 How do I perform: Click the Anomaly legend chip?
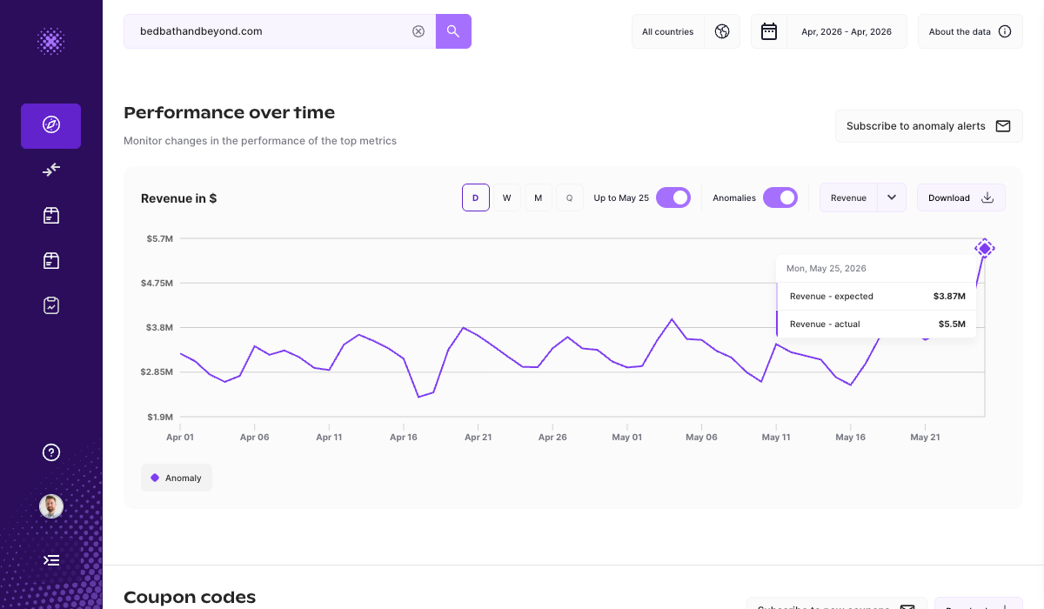177,478
